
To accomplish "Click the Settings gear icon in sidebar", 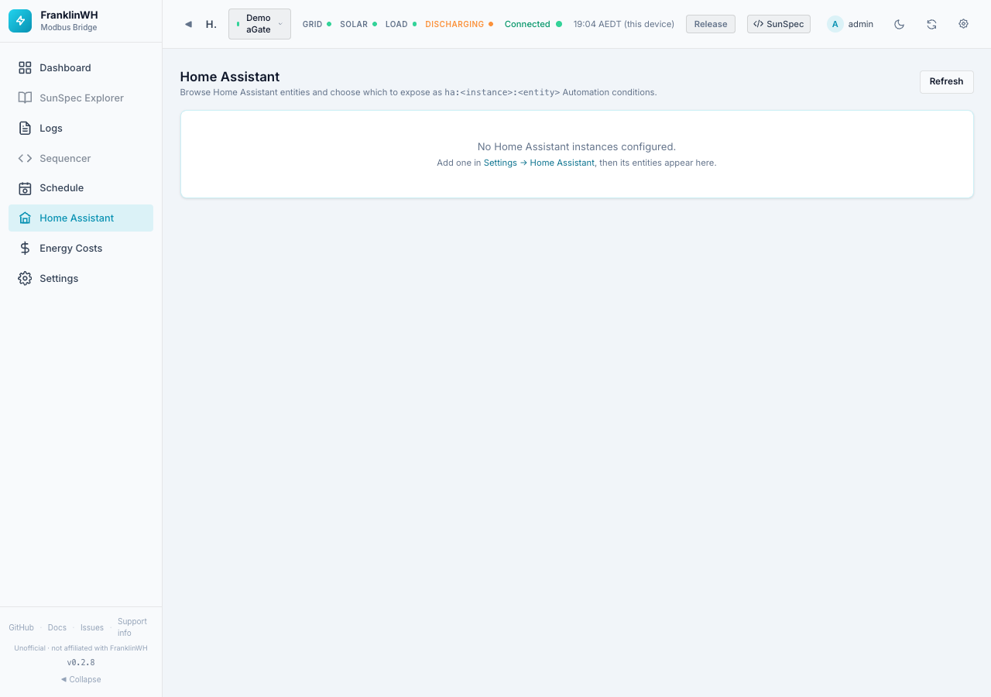I will point(25,278).
